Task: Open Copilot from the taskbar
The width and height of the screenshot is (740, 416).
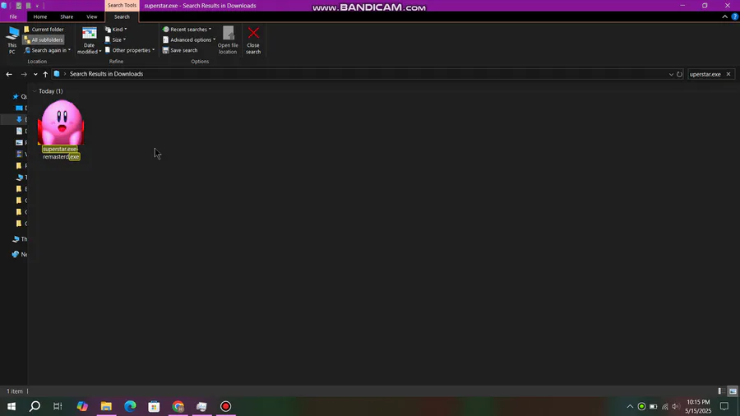Action: [x=82, y=406]
